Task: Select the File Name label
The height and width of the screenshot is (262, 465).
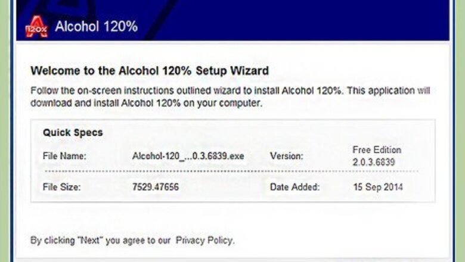Action: 64,156
